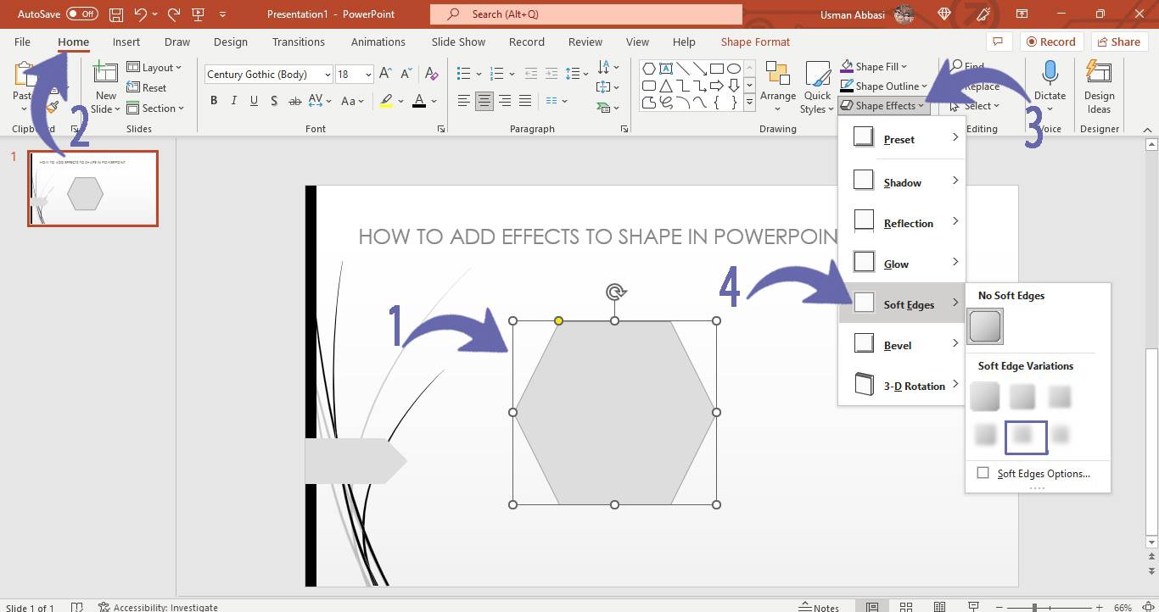Apply Underline formatting
The image size is (1159, 612).
coord(254,101)
